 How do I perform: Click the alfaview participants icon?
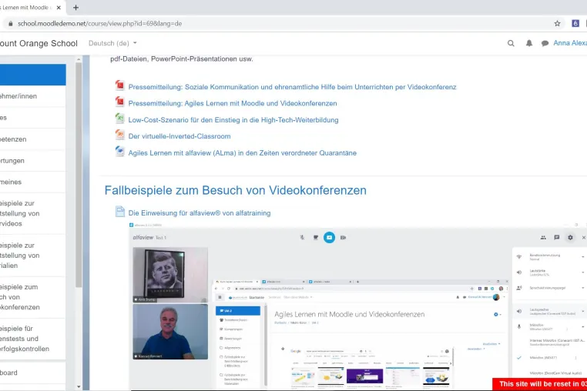543,238
